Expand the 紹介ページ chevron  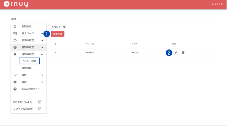42,34
